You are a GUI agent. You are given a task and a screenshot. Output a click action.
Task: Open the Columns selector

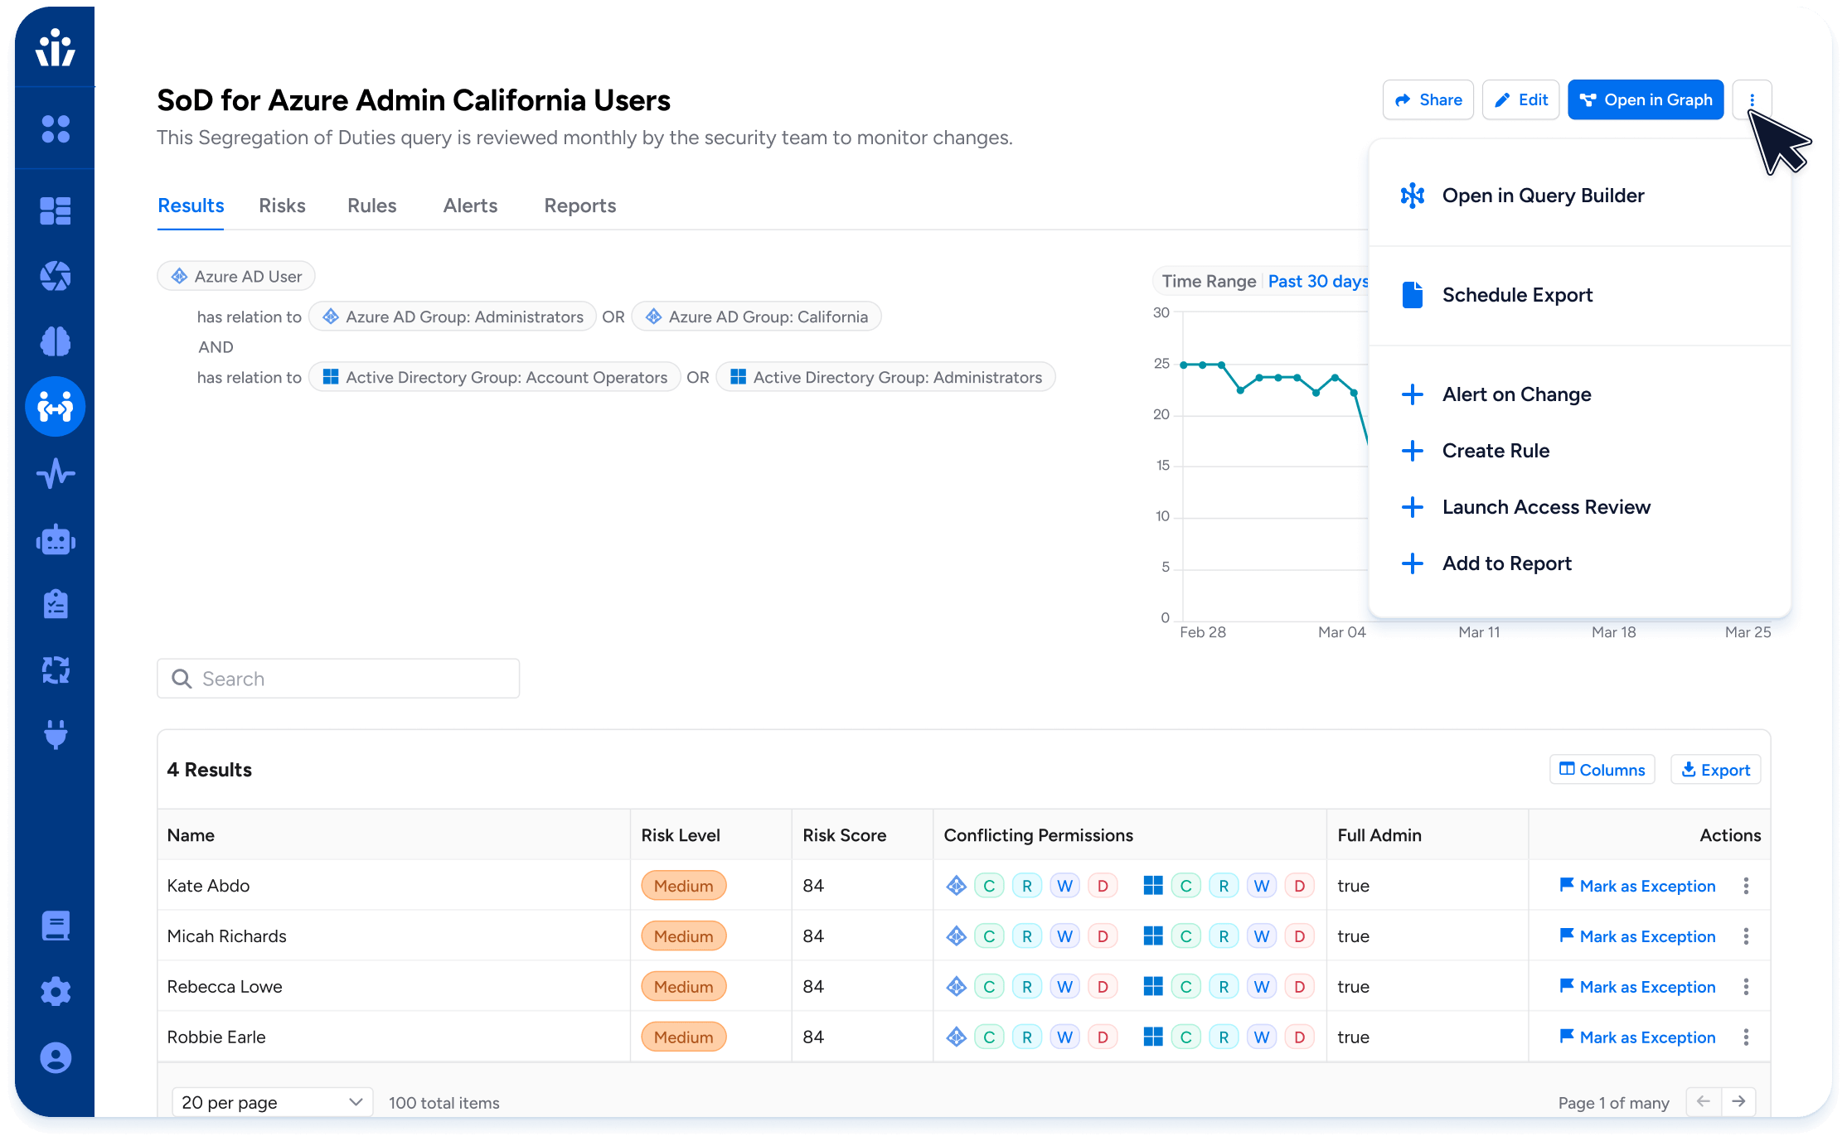point(1602,770)
